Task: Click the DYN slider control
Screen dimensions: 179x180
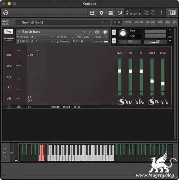Action: pos(37,54)
